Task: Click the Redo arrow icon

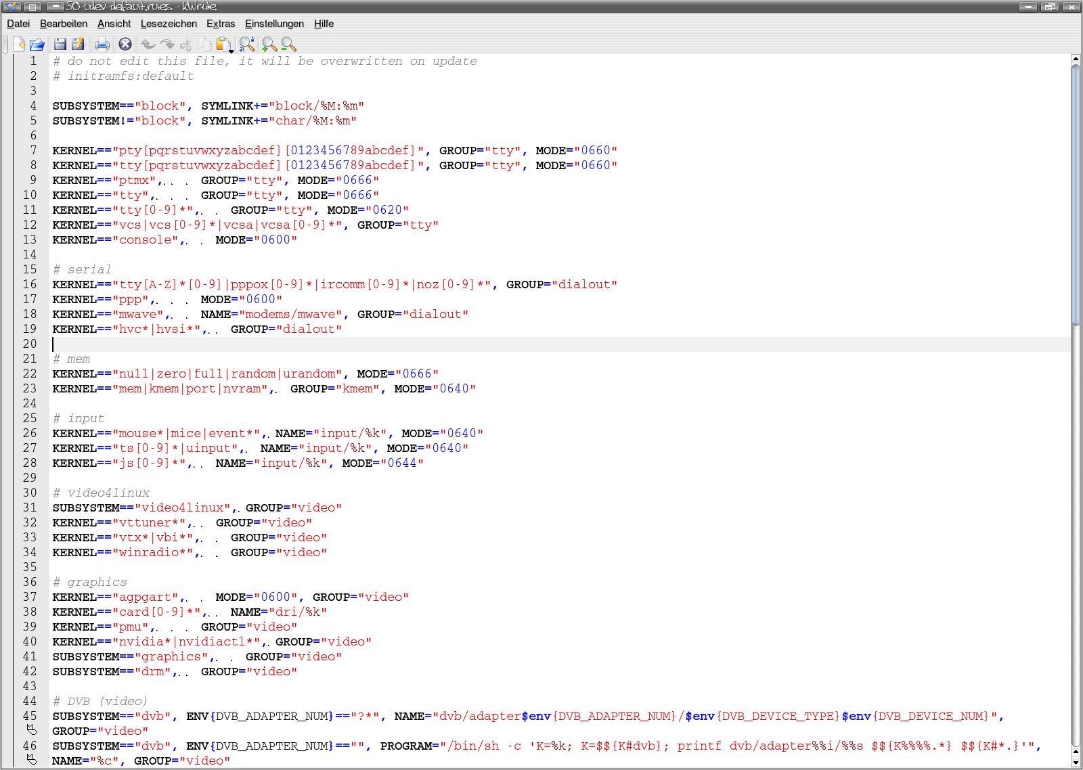Action: [167, 44]
